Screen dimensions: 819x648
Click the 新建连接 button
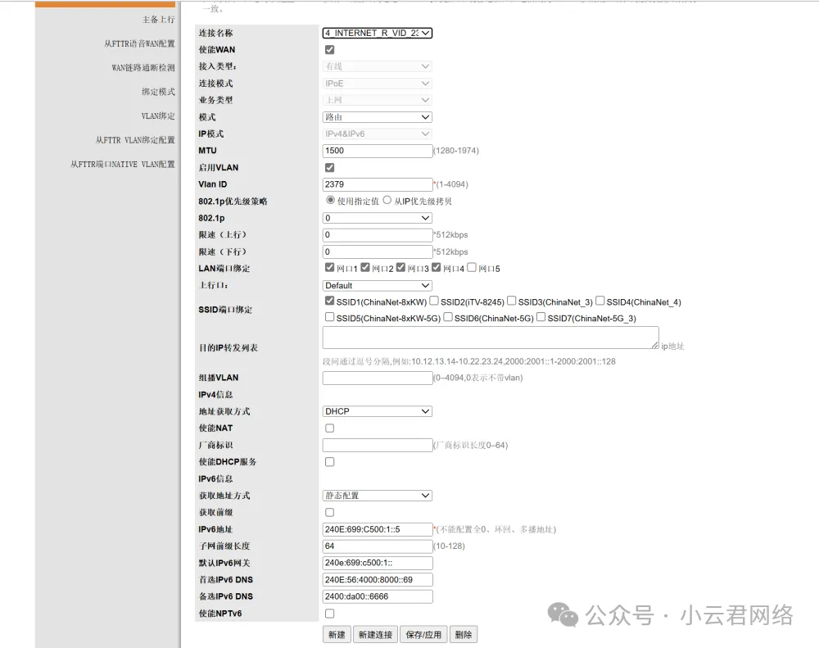376,634
